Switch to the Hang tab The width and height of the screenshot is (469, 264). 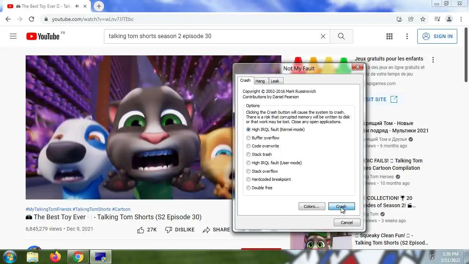coord(260,81)
